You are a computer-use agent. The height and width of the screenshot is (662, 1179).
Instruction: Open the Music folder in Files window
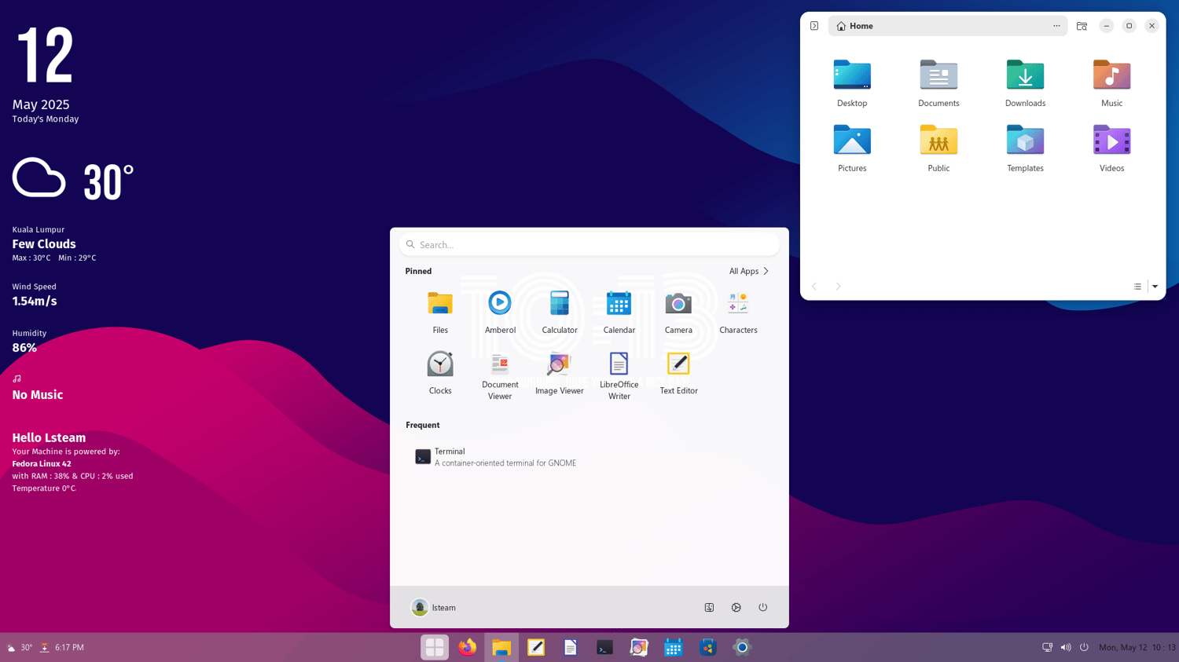tap(1111, 83)
